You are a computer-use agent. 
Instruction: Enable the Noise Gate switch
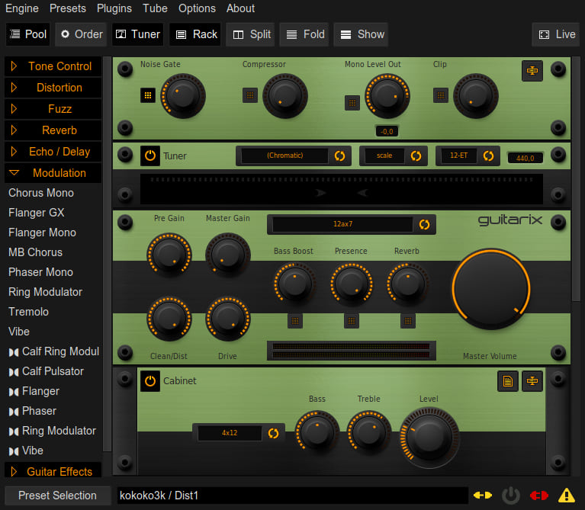[148, 95]
